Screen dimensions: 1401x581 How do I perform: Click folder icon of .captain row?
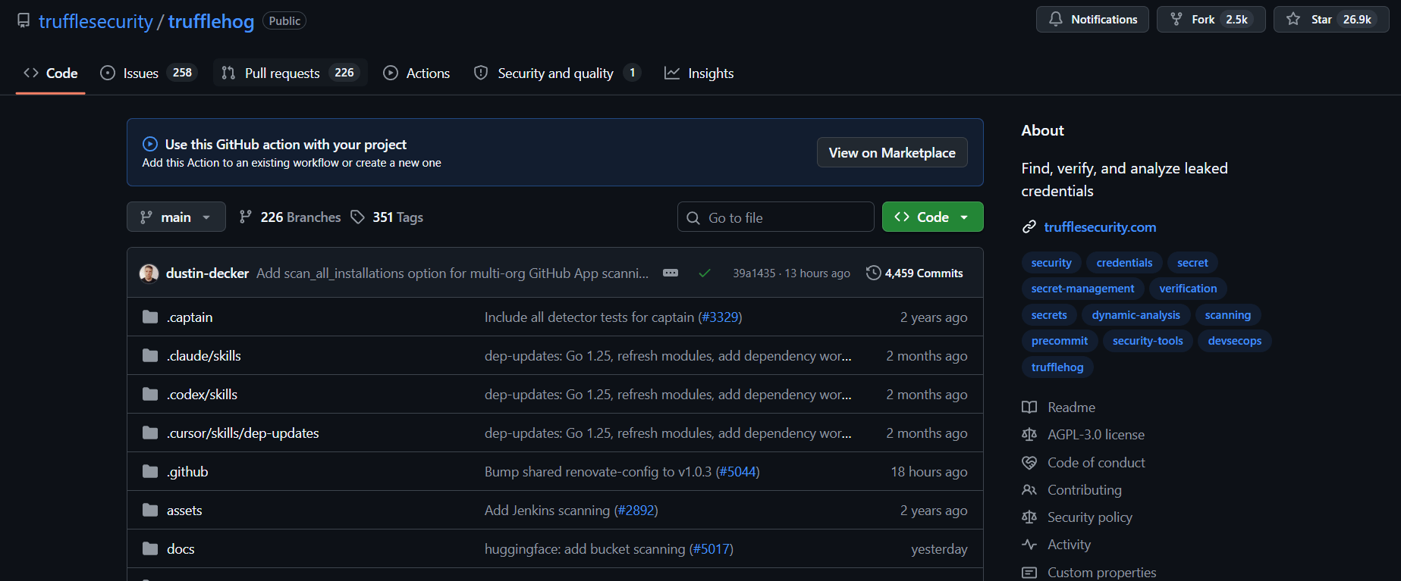(150, 317)
